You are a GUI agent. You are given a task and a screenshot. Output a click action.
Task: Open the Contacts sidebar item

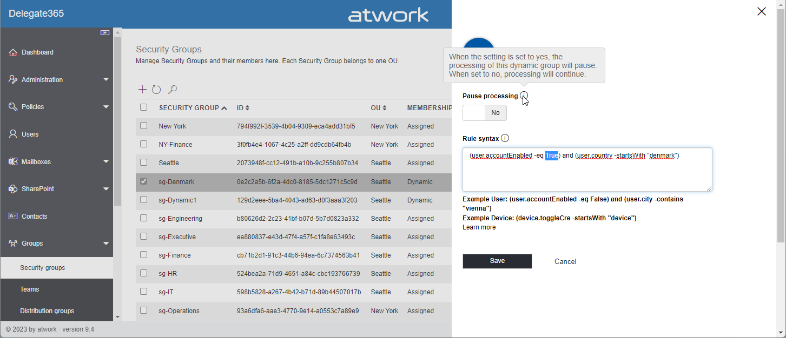34,216
